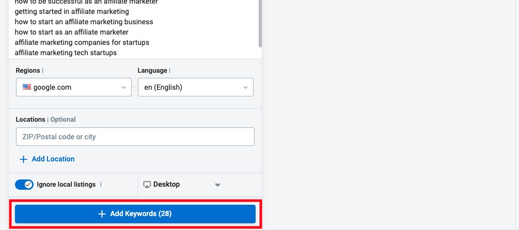This screenshot has width=519, height=230.
Task: Click the Desktop monitor device icon
Action: pos(147,185)
